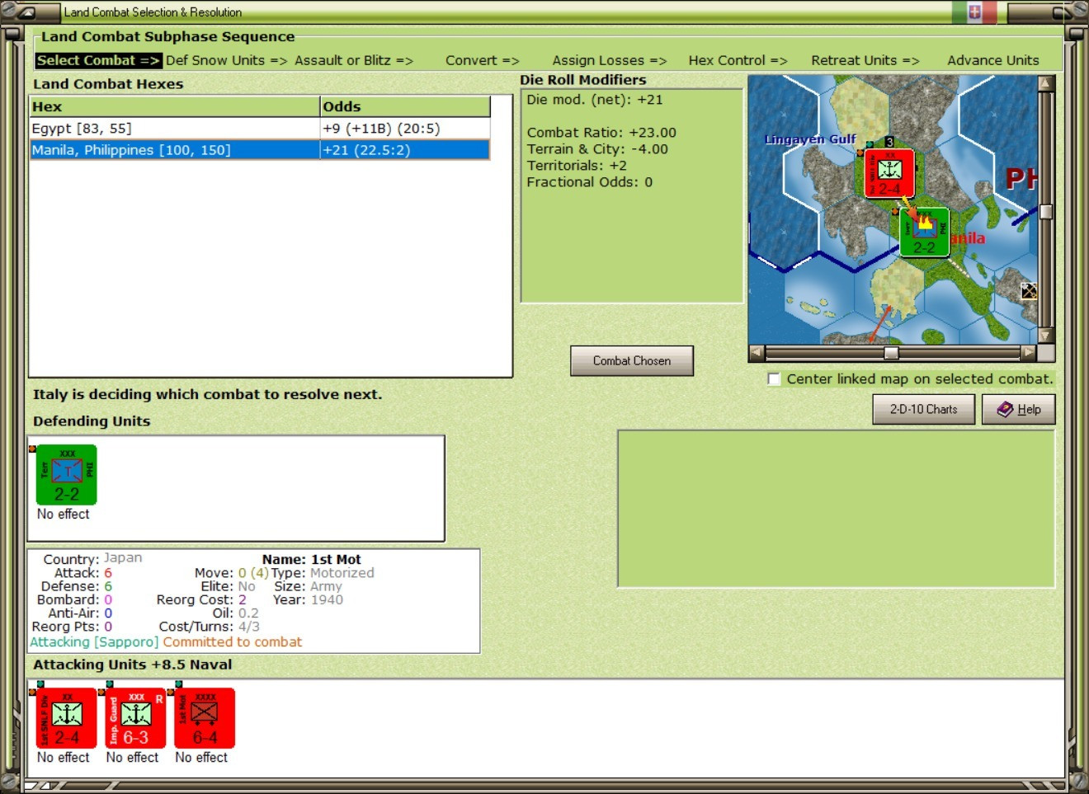Select the Japanese 2-4 marine counter on the map

[889, 173]
